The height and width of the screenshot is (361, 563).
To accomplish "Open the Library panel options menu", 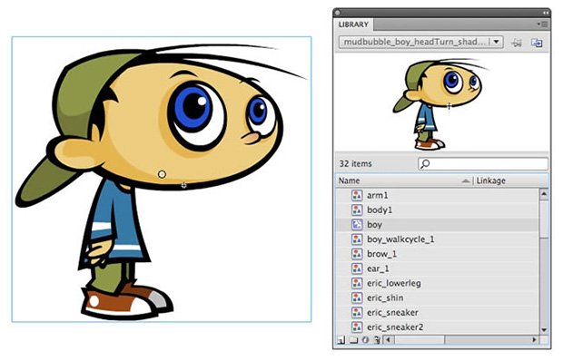I will tap(542, 24).
